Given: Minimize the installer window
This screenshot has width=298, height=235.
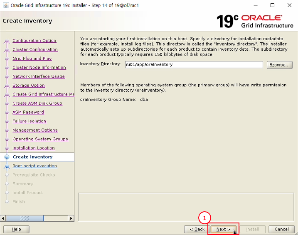Looking at the screenshot, I should (256, 5).
